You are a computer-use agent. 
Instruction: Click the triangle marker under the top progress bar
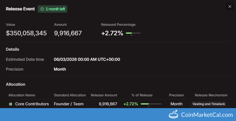(131, 35)
